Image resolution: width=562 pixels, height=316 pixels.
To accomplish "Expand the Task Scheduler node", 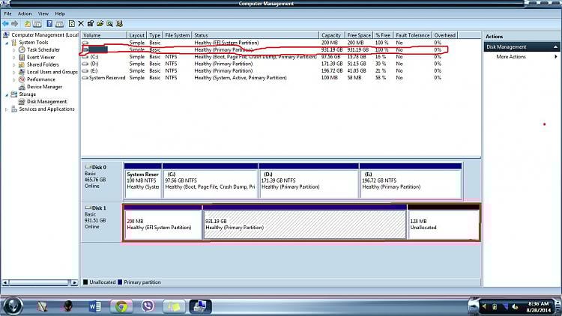I will click(x=14, y=50).
